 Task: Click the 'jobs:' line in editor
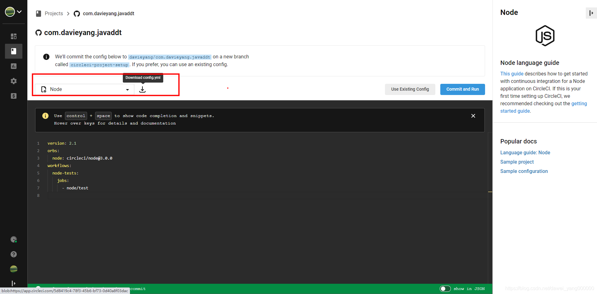[63, 180]
